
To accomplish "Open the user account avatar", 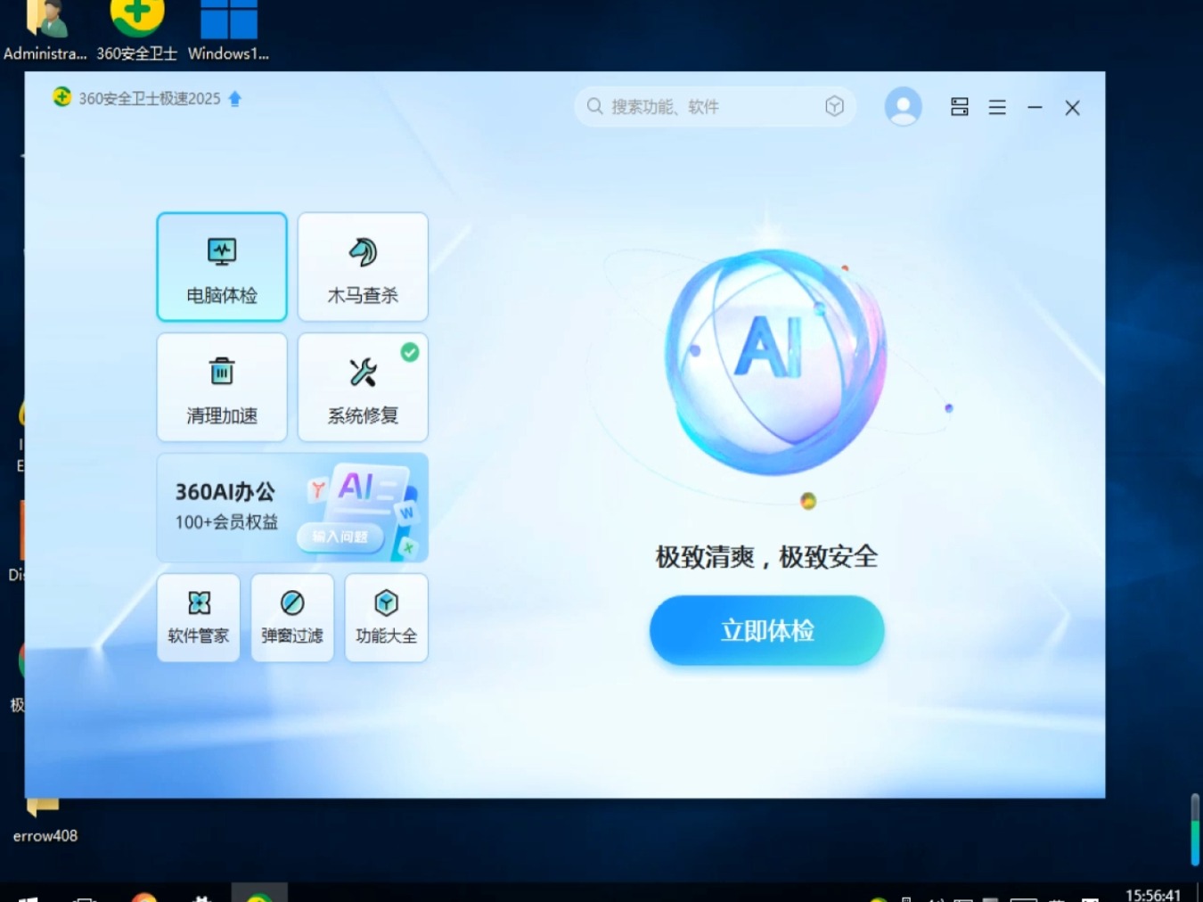I will tap(903, 106).
